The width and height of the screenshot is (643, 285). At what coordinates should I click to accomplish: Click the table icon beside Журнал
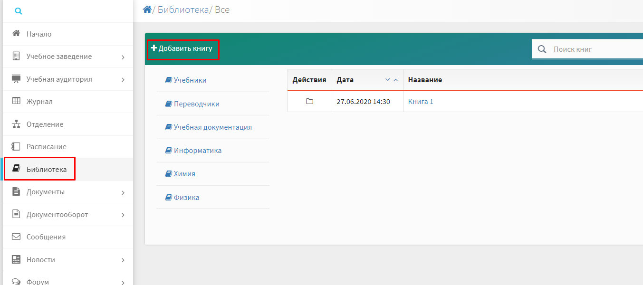point(16,101)
